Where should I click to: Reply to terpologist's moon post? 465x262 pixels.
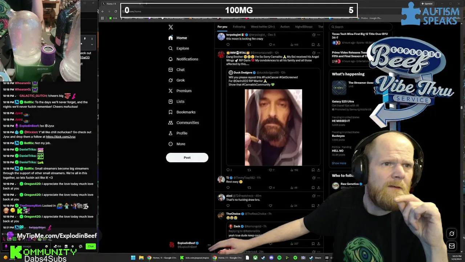(228, 45)
